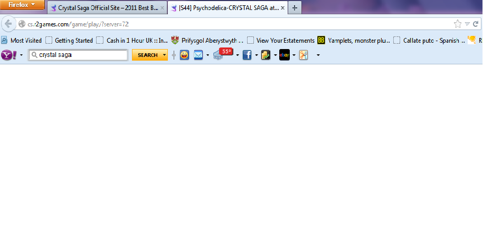Open the Mail envelope icon
Image resolution: width=483 pixels, height=250 pixels.
[x=198, y=55]
